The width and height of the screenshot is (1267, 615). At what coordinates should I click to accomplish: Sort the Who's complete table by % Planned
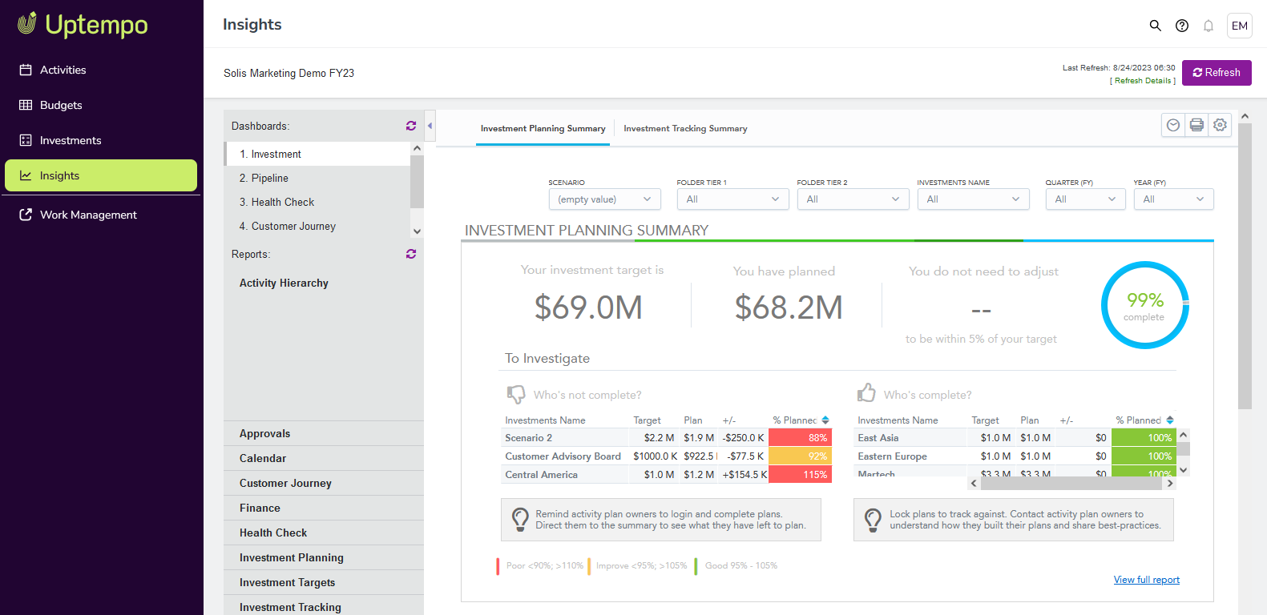click(x=1170, y=420)
